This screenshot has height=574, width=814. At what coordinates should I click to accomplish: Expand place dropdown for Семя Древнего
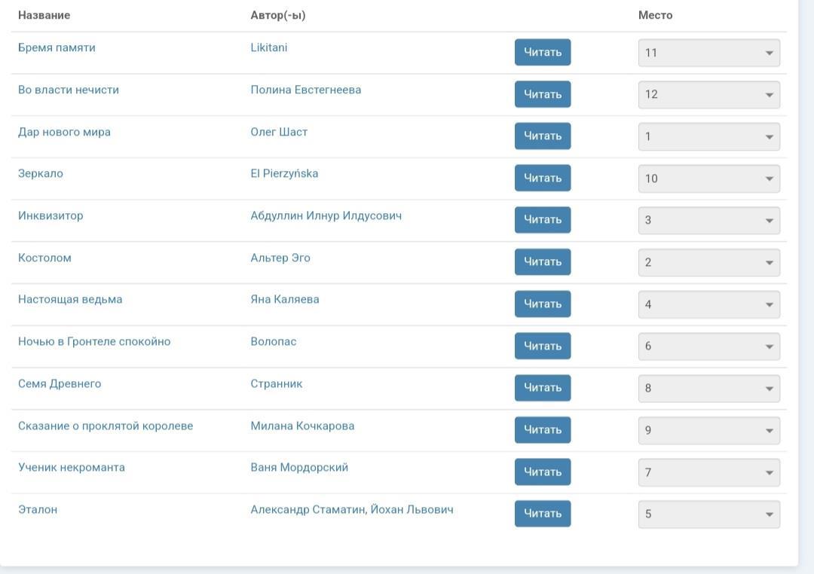tap(708, 388)
